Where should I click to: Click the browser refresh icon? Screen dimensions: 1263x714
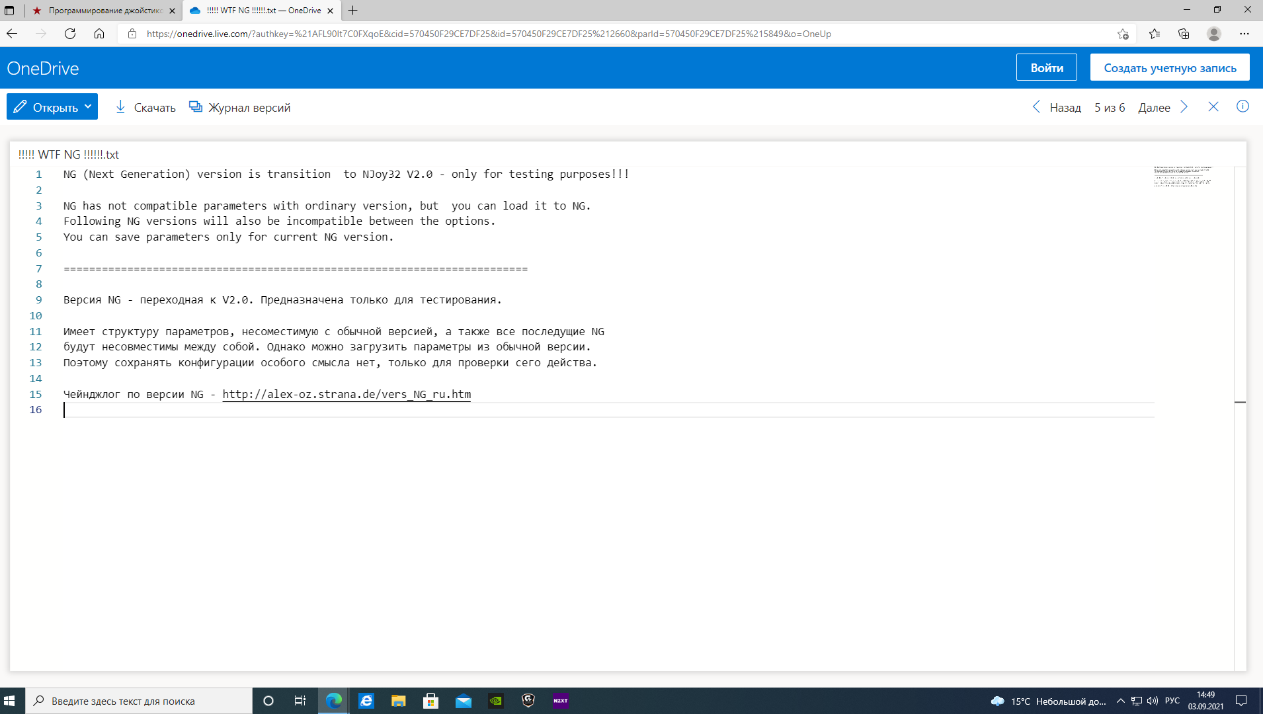pyautogui.click(x=70, y=34)
